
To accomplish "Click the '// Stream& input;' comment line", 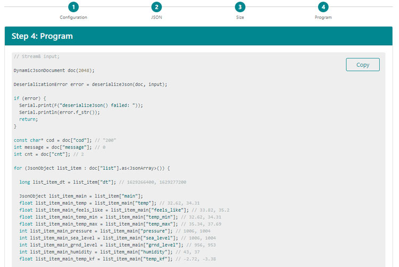I will tap(37, 56).
